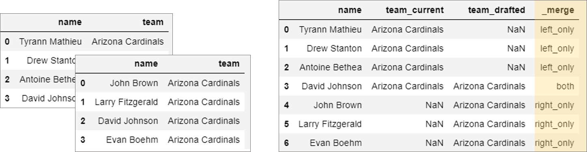
Task: Click NaN team_current for Larry Fitzgerald
Action: coord(434,124)
